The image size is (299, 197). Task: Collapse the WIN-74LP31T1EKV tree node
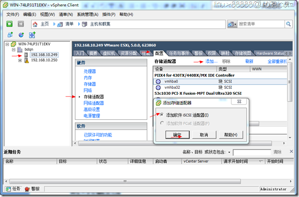(8, 44)
